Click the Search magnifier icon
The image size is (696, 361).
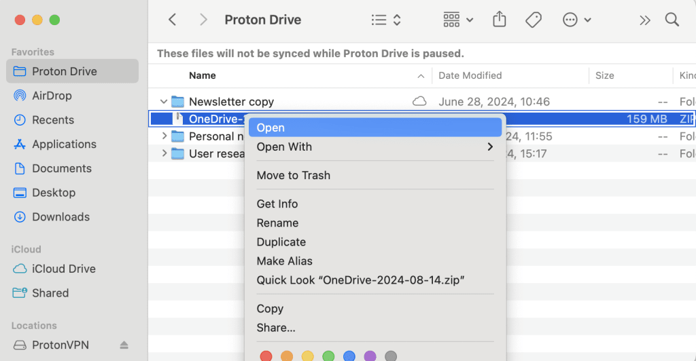click(x=672, y=20)
